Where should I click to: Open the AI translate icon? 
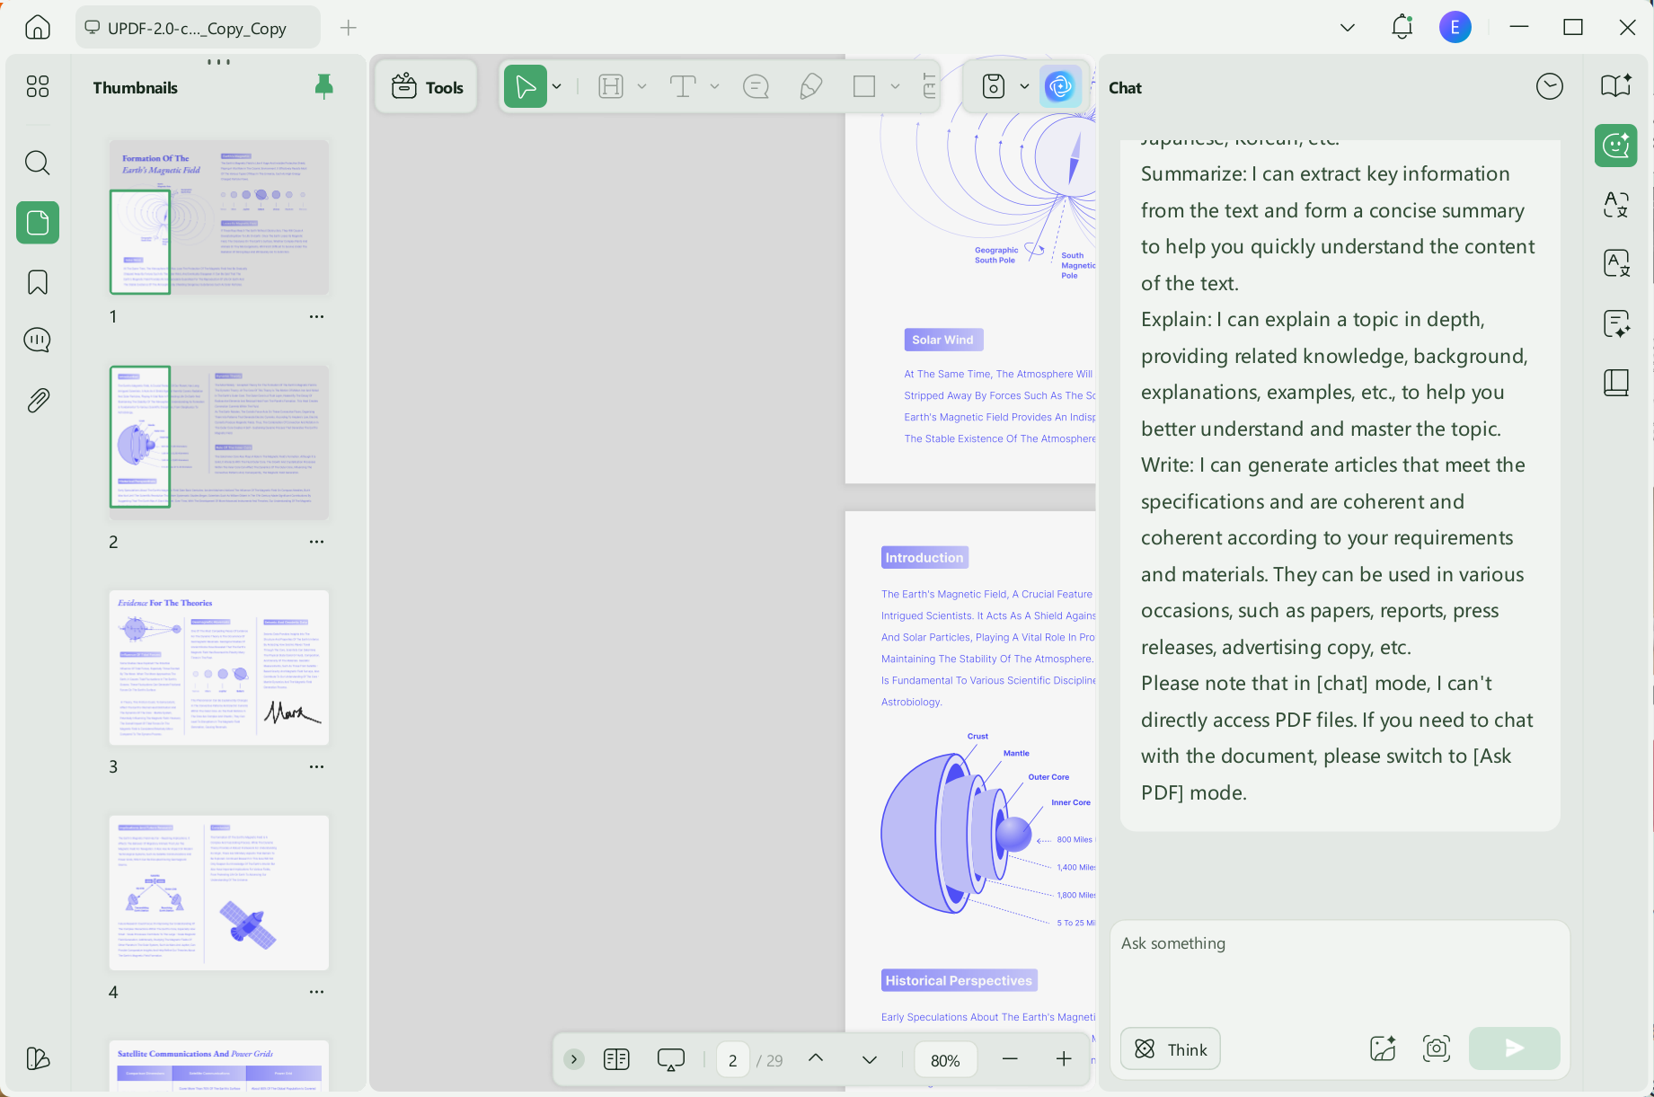[x=1615, y=205]
